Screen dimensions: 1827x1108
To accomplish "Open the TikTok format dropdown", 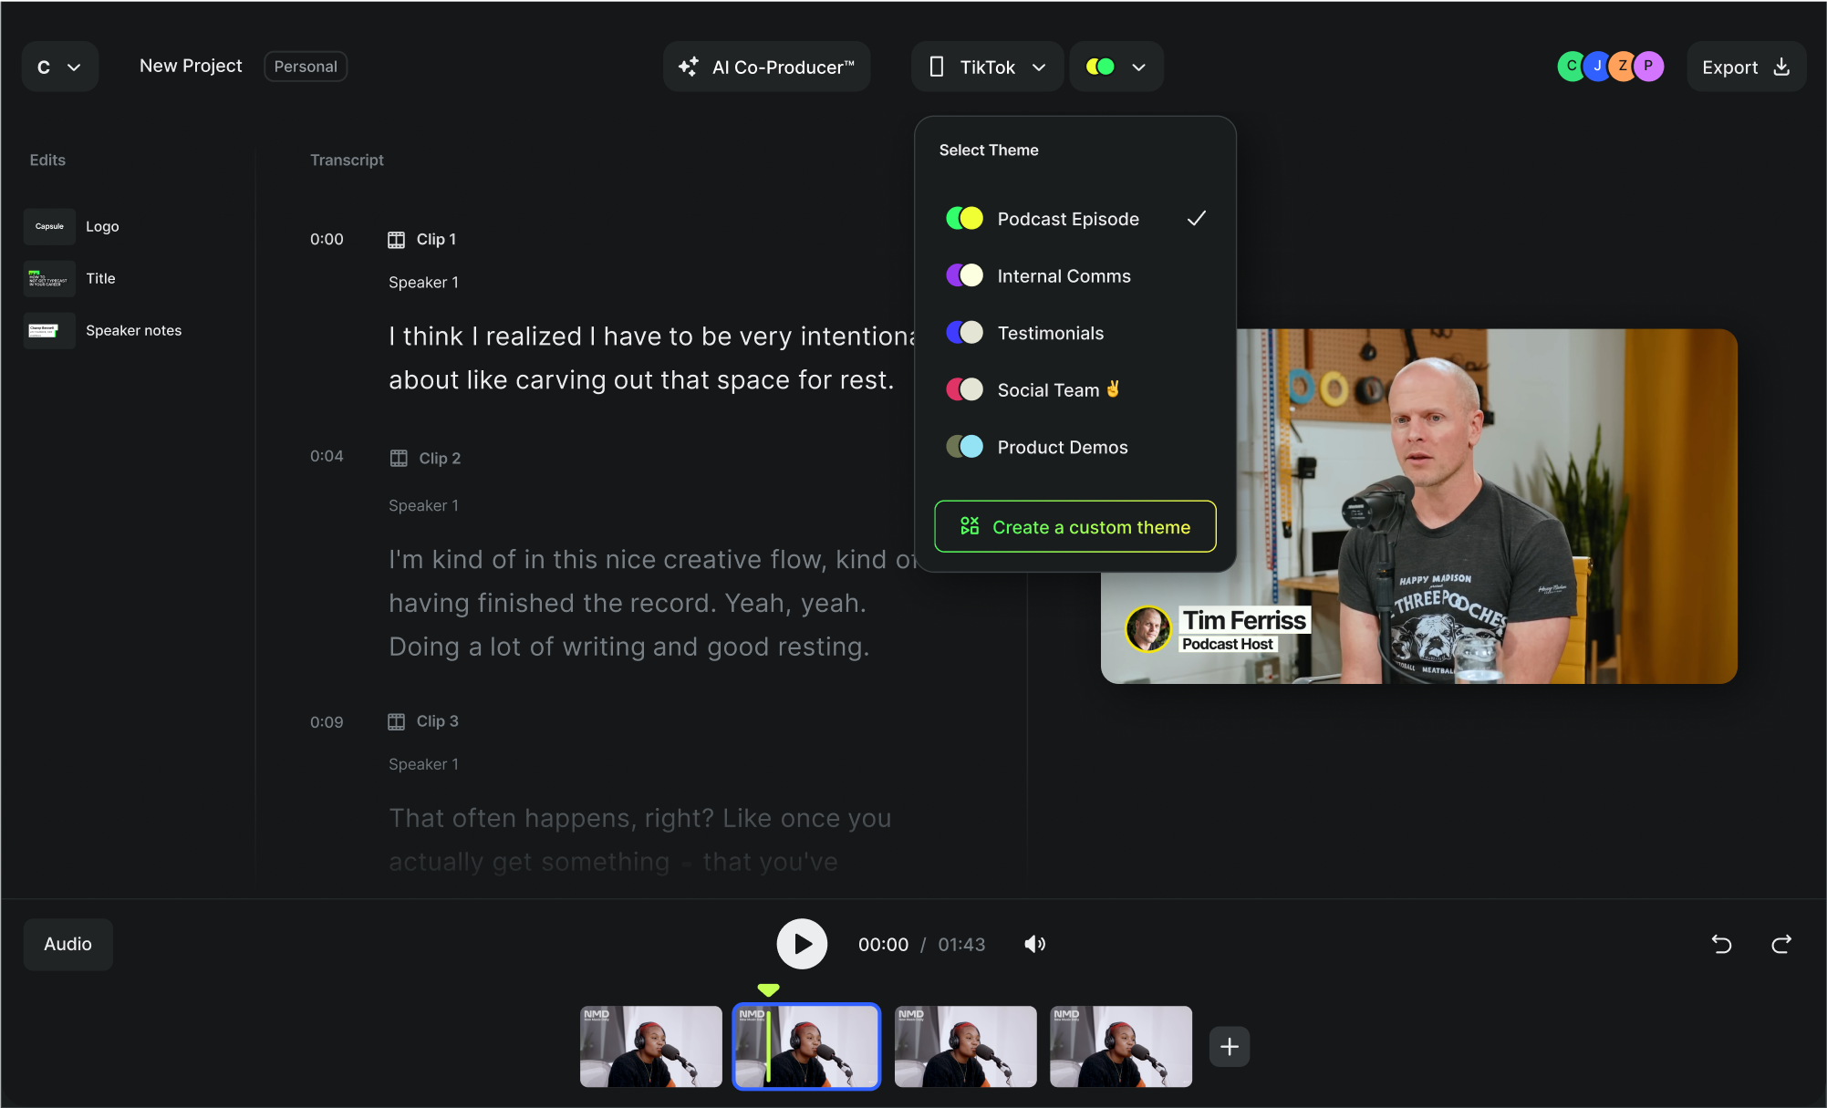I will pos(1040,67).
